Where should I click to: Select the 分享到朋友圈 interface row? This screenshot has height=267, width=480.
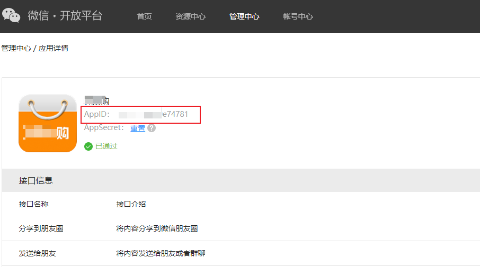click(241, 228)
